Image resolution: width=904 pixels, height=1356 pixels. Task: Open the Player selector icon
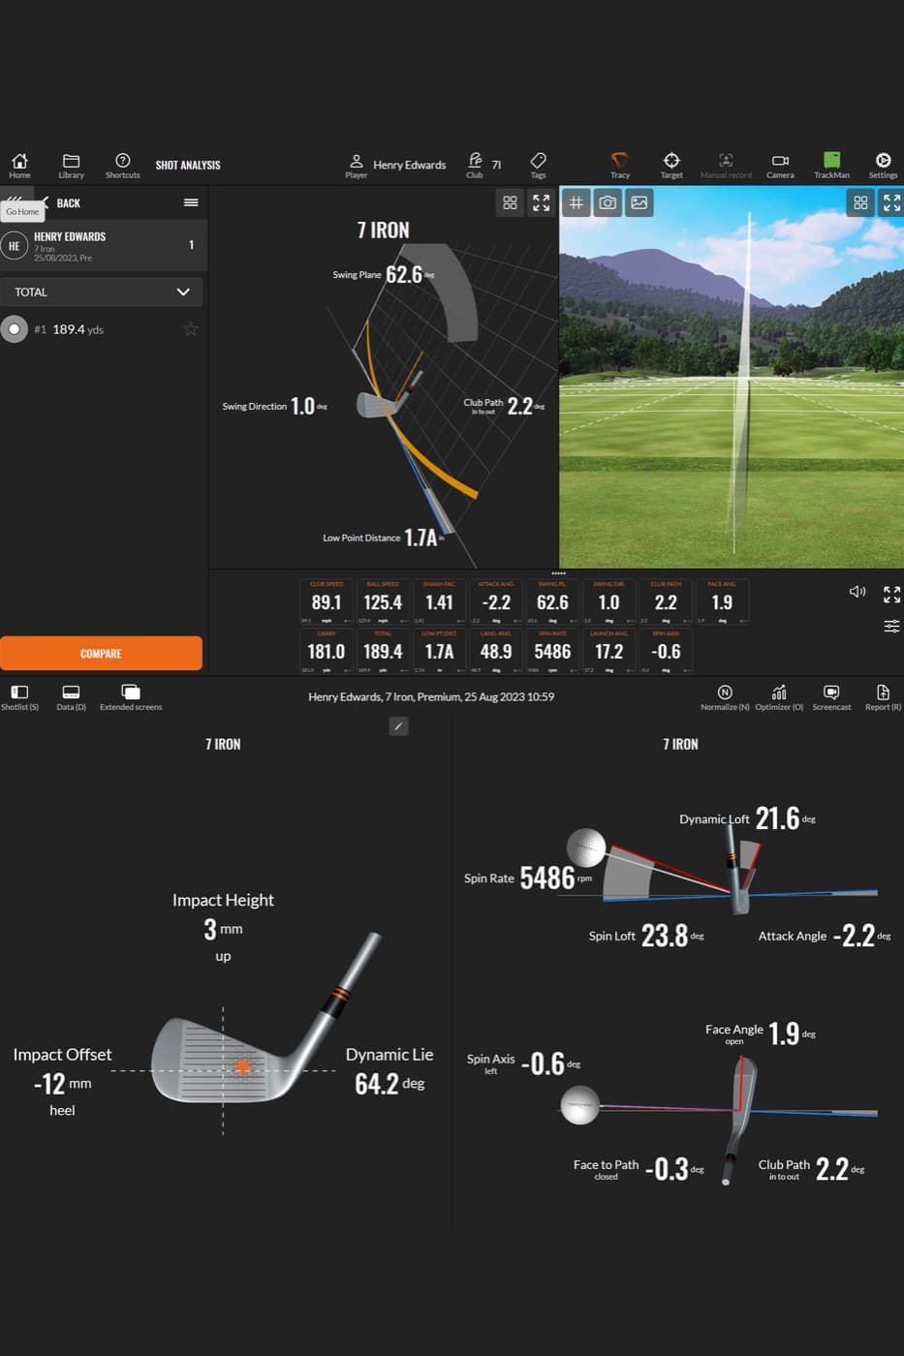[x=356, y=166]
